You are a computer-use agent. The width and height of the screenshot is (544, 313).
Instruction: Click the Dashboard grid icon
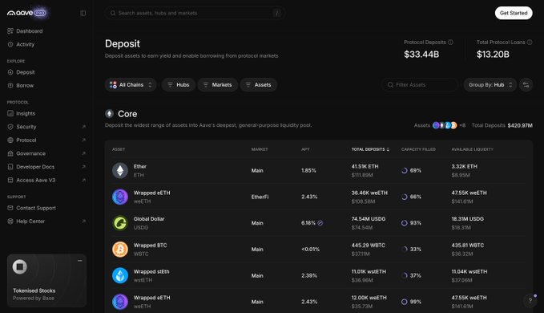tap(10, 31)
